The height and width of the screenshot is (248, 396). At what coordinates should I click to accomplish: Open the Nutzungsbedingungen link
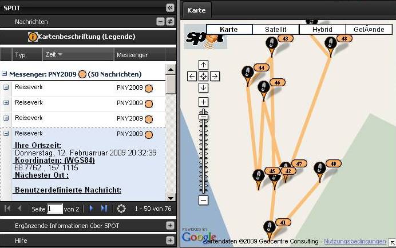(355, 241)
